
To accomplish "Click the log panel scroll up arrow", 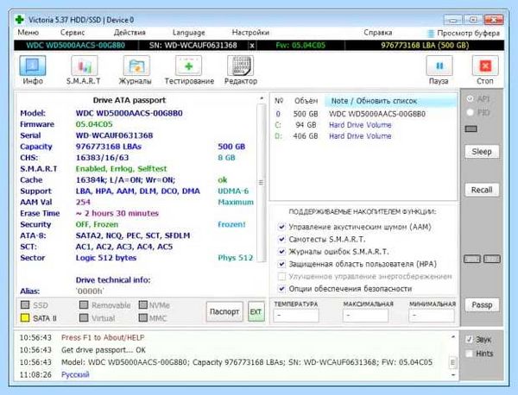I will (x=453, y=337).
